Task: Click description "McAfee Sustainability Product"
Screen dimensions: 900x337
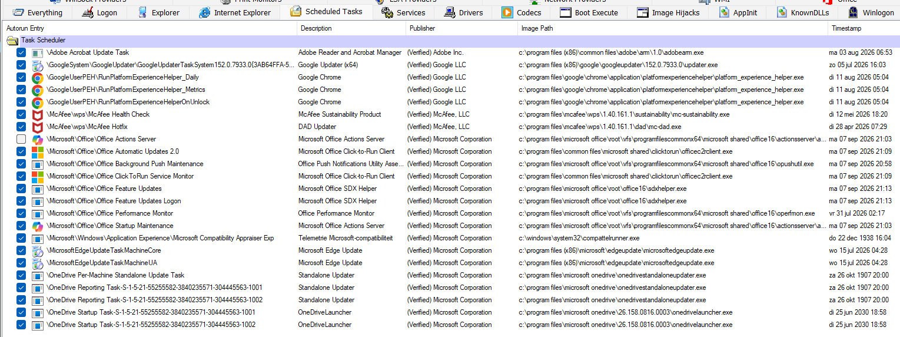Action: coord(340,115)
